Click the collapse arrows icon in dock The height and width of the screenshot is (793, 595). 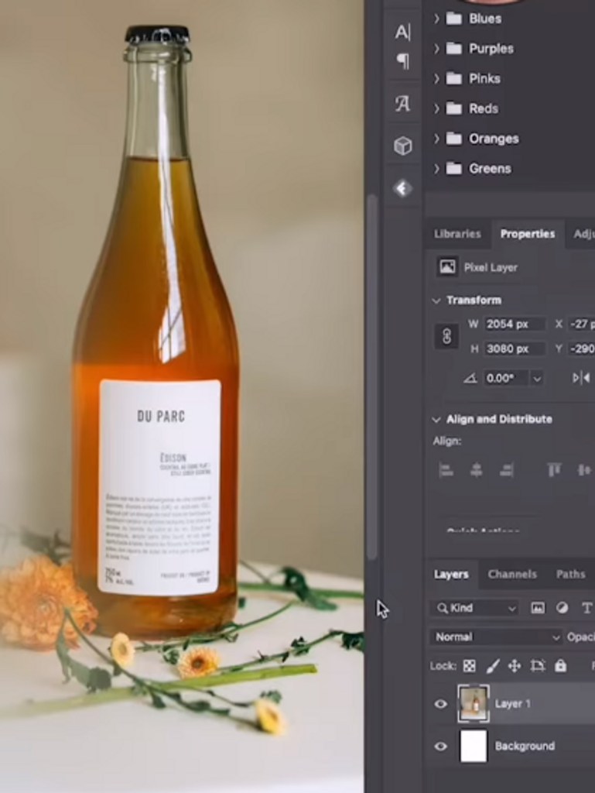pos(402,189)
